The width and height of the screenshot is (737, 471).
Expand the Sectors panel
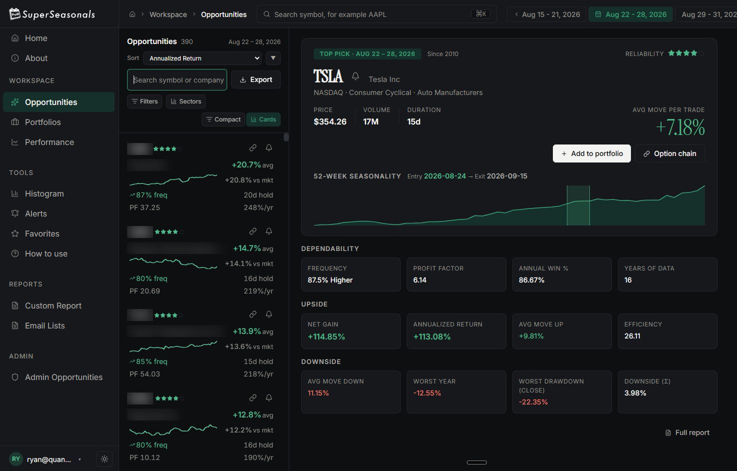[x=186, y=101]
